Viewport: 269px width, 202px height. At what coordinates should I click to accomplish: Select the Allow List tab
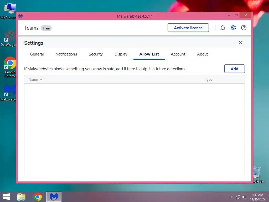click(149, 54)
